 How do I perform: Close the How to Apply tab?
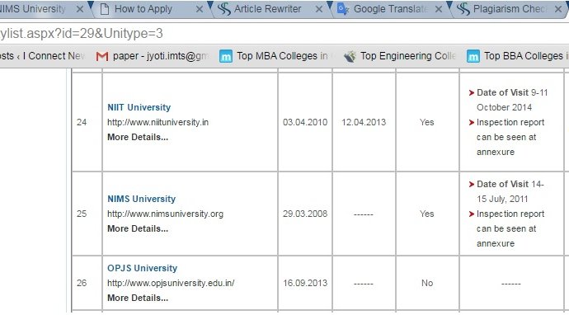(200, 9)
